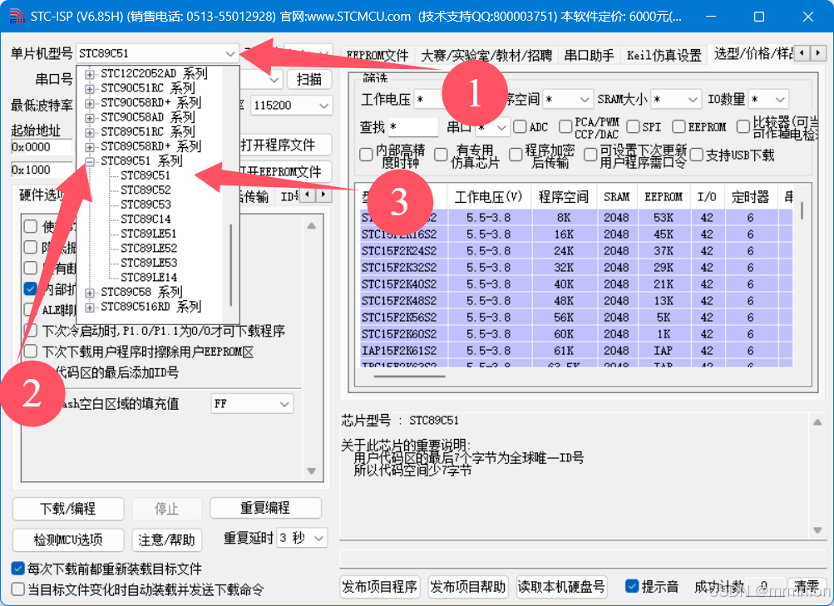Screen dimensions: 834x606
Task: Tick the 程序加密后传输 checkbox
Action: 516,155
